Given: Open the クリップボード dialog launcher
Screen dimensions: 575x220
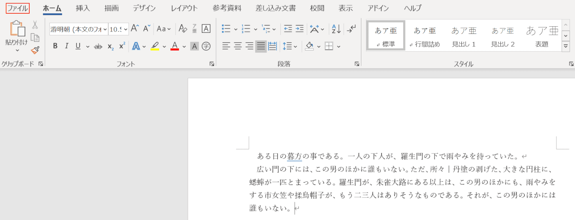Looking at the screenshot, I should click(x=41, y=63).
